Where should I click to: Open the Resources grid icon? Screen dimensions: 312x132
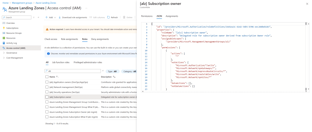pyautogui.click(x=4, y=38)
